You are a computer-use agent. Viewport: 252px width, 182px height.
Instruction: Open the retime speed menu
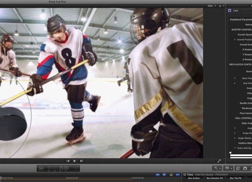(x=228, y=168)
